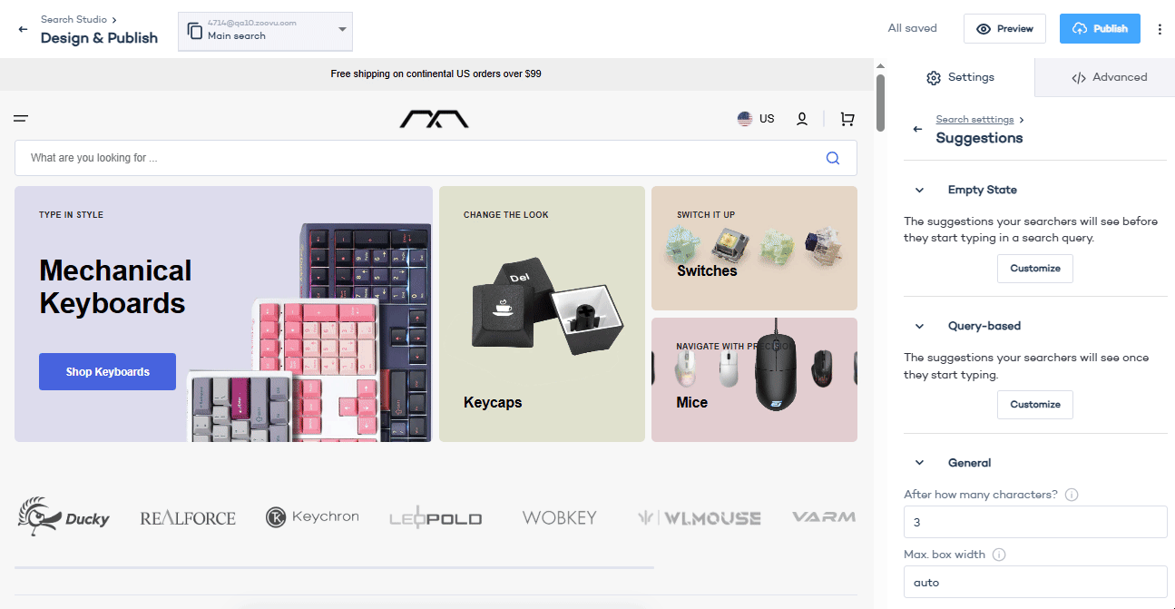Customize the Empty State suggestions
1175x609 pixels.
1034,268
